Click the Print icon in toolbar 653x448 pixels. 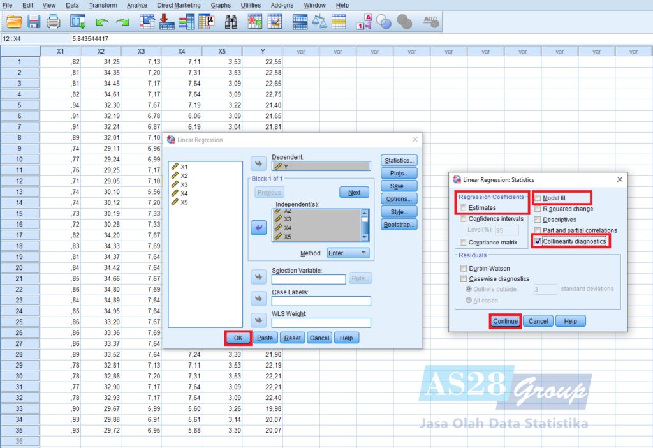click(54, 22)
